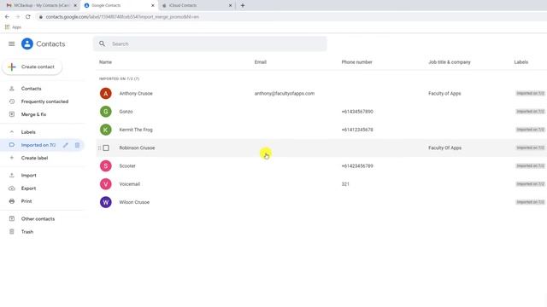The height and width of the screenshot is (307, 547).
Task: Click Wilson Crusoe's purple avatar
Action: tap(106, 202)
